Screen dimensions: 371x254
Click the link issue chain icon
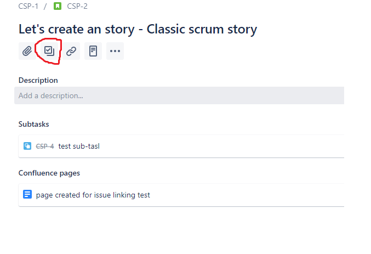click(71, 51)
